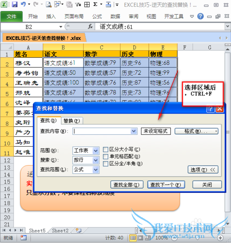This screenshot has height=243, width=231.
Task: Click the 查找全部 button
Action: (127, 184)
